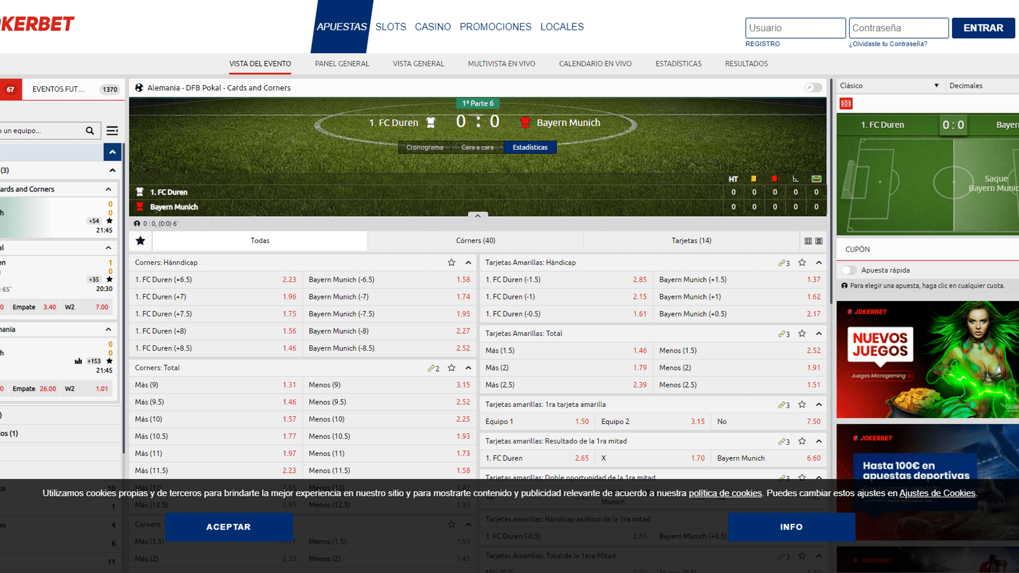Favorite the Tarjetas Amarillas: Total market star
1019x573 pixels.
[x=802, y=334]
